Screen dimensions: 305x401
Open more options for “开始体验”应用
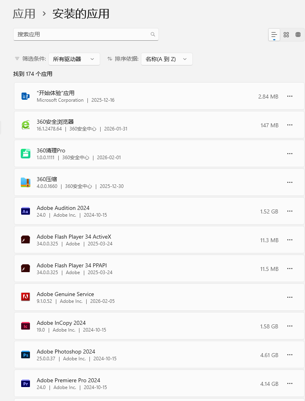290,96
